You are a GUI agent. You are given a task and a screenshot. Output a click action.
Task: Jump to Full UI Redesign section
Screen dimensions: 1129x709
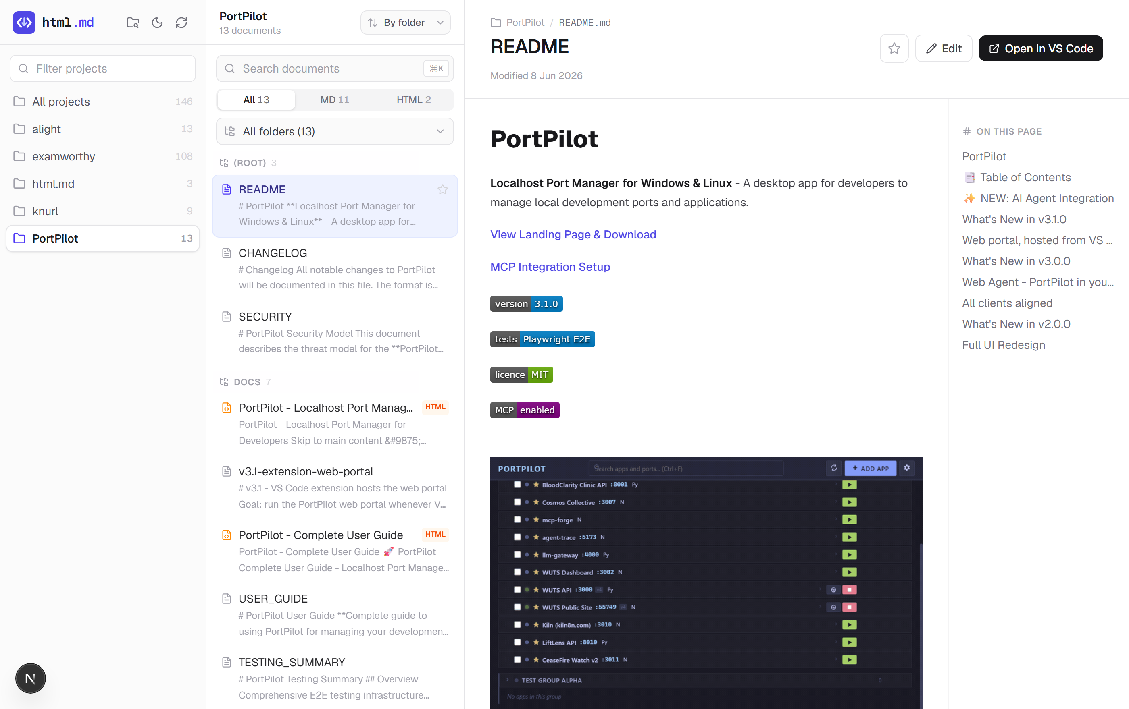point(1003,345)
